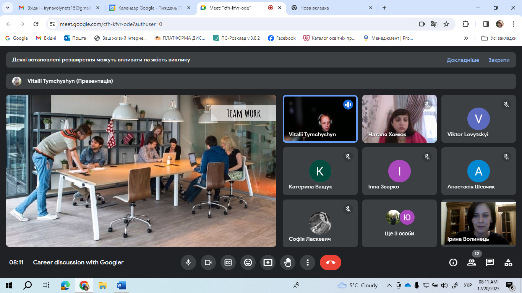Open the three-dot More options menu
This screenshot has height=293, width=522.
(308, 262)
